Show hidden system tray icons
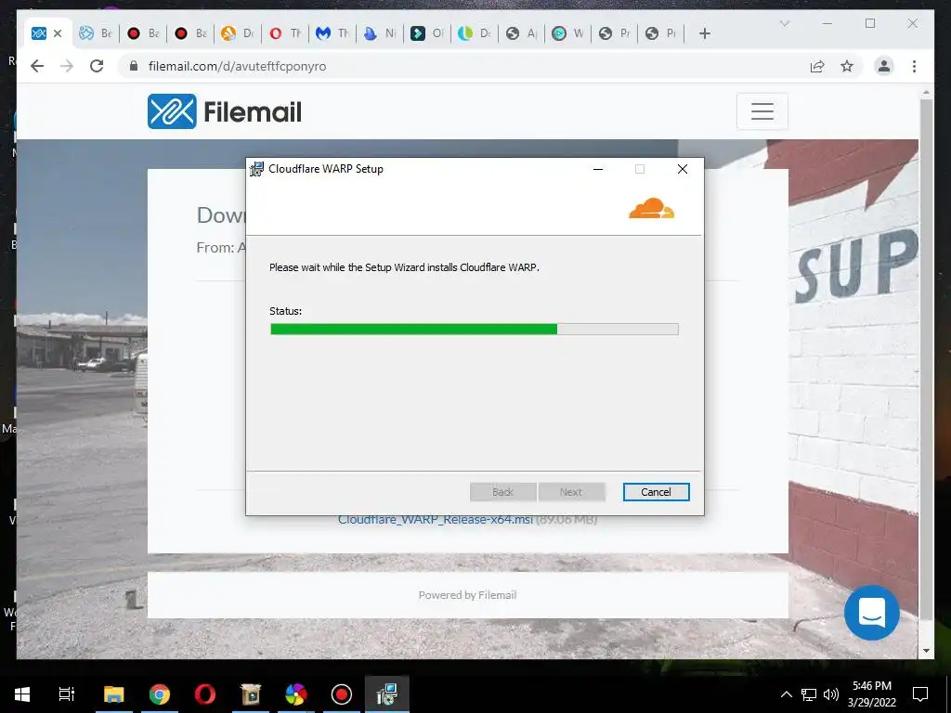This screenshot has width=951, height=713. click(786, 694)
